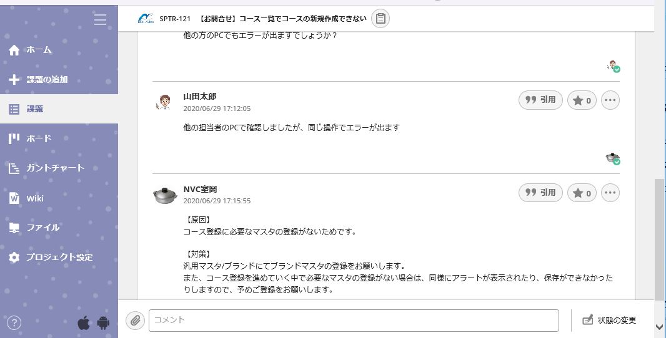Click the issue title 【お問合せ】コース一覧でコースの新規作成できない
666x338 pixels.
(282, 19)
